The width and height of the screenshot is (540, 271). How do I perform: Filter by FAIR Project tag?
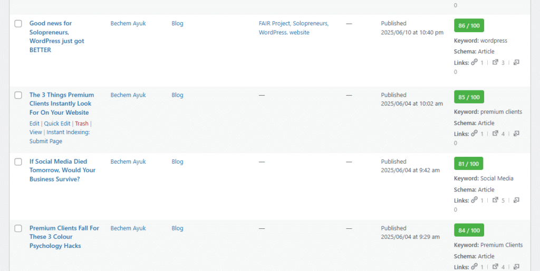click(x=274, y=23)
